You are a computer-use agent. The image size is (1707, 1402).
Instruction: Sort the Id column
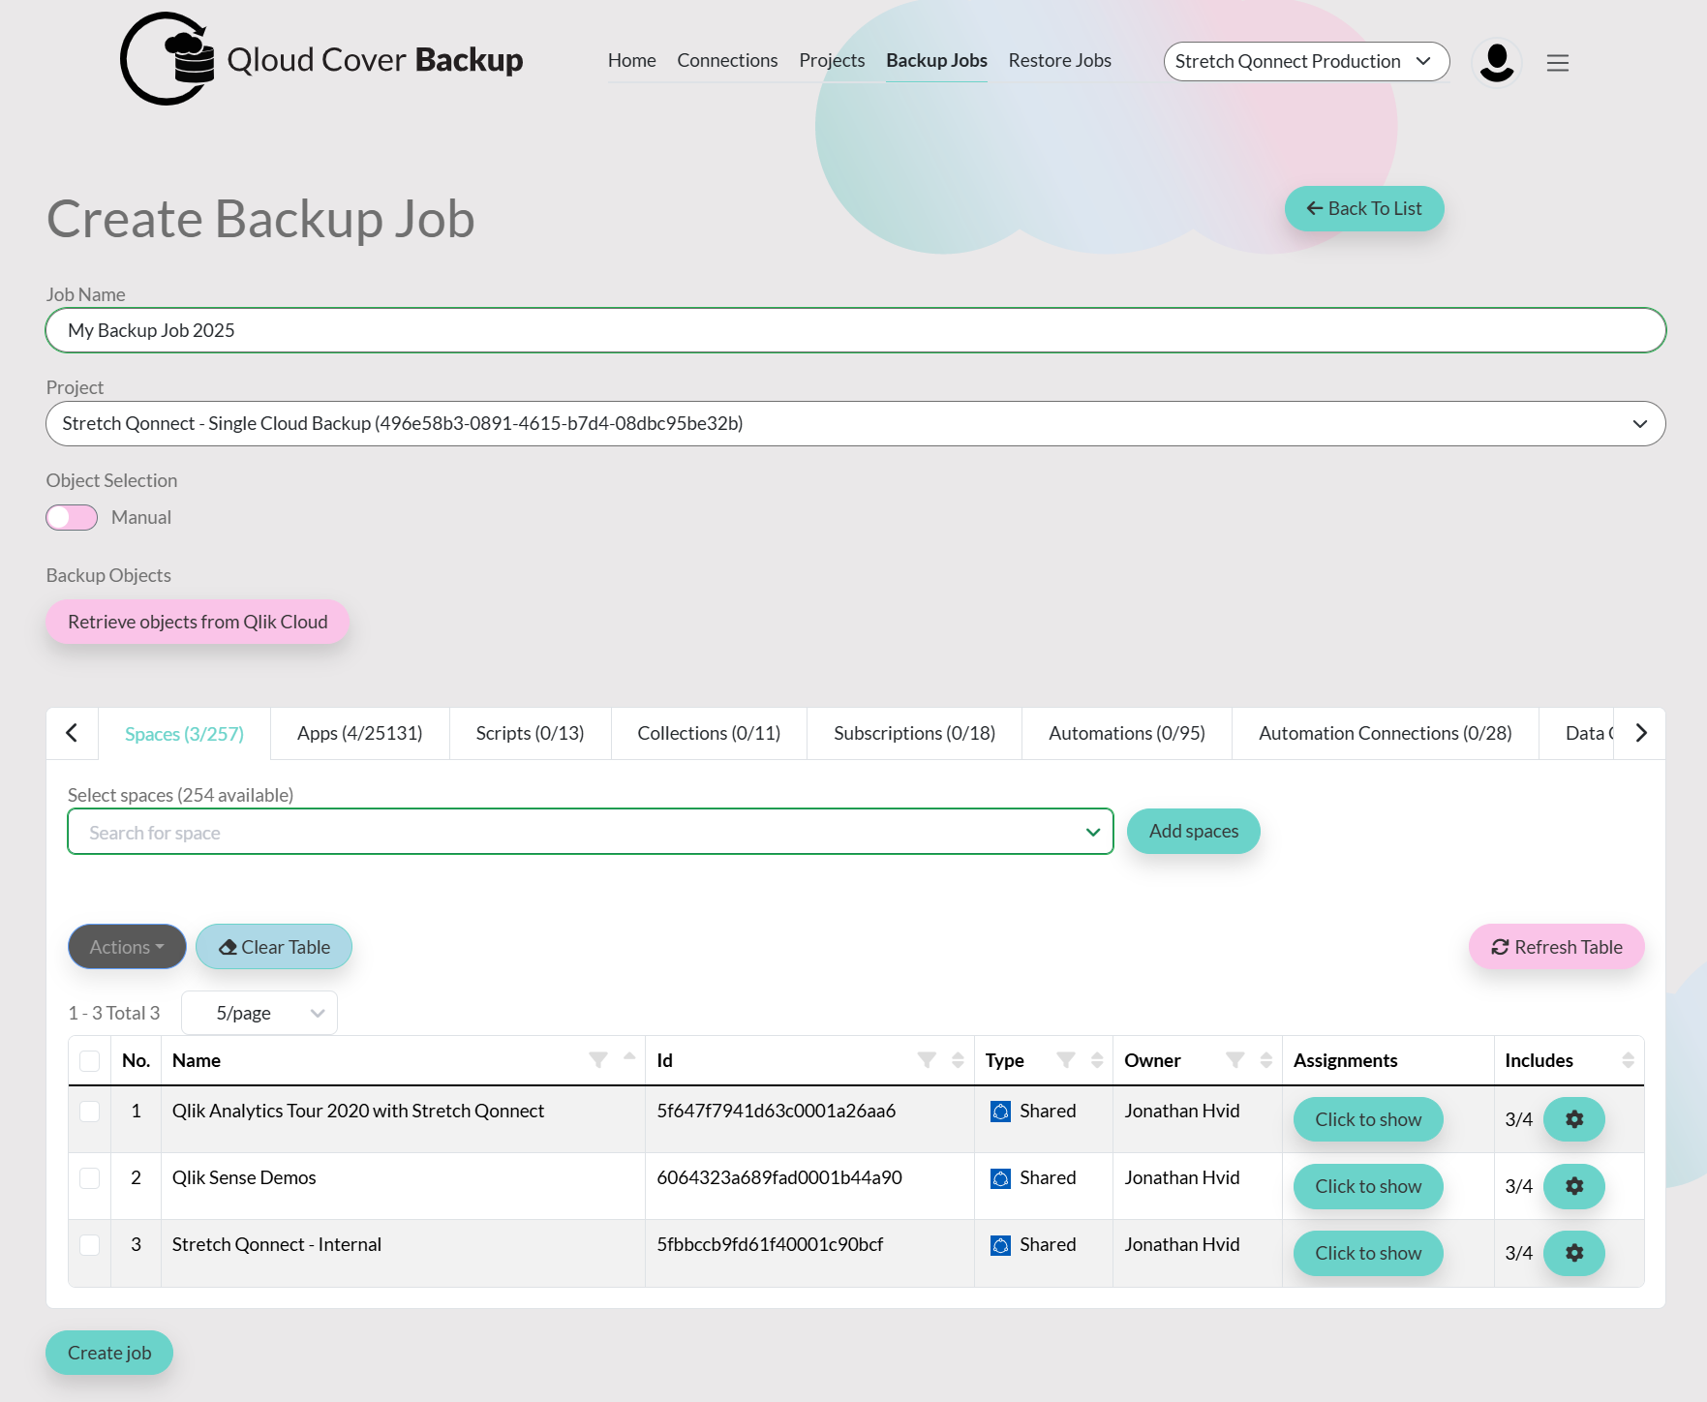click(x=958, y=1060)
